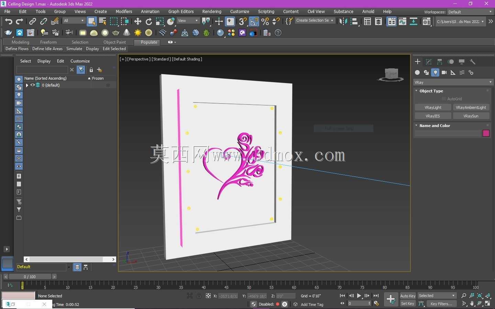Click the VRayIES button

pyautogui.click(x=433, y=116)
